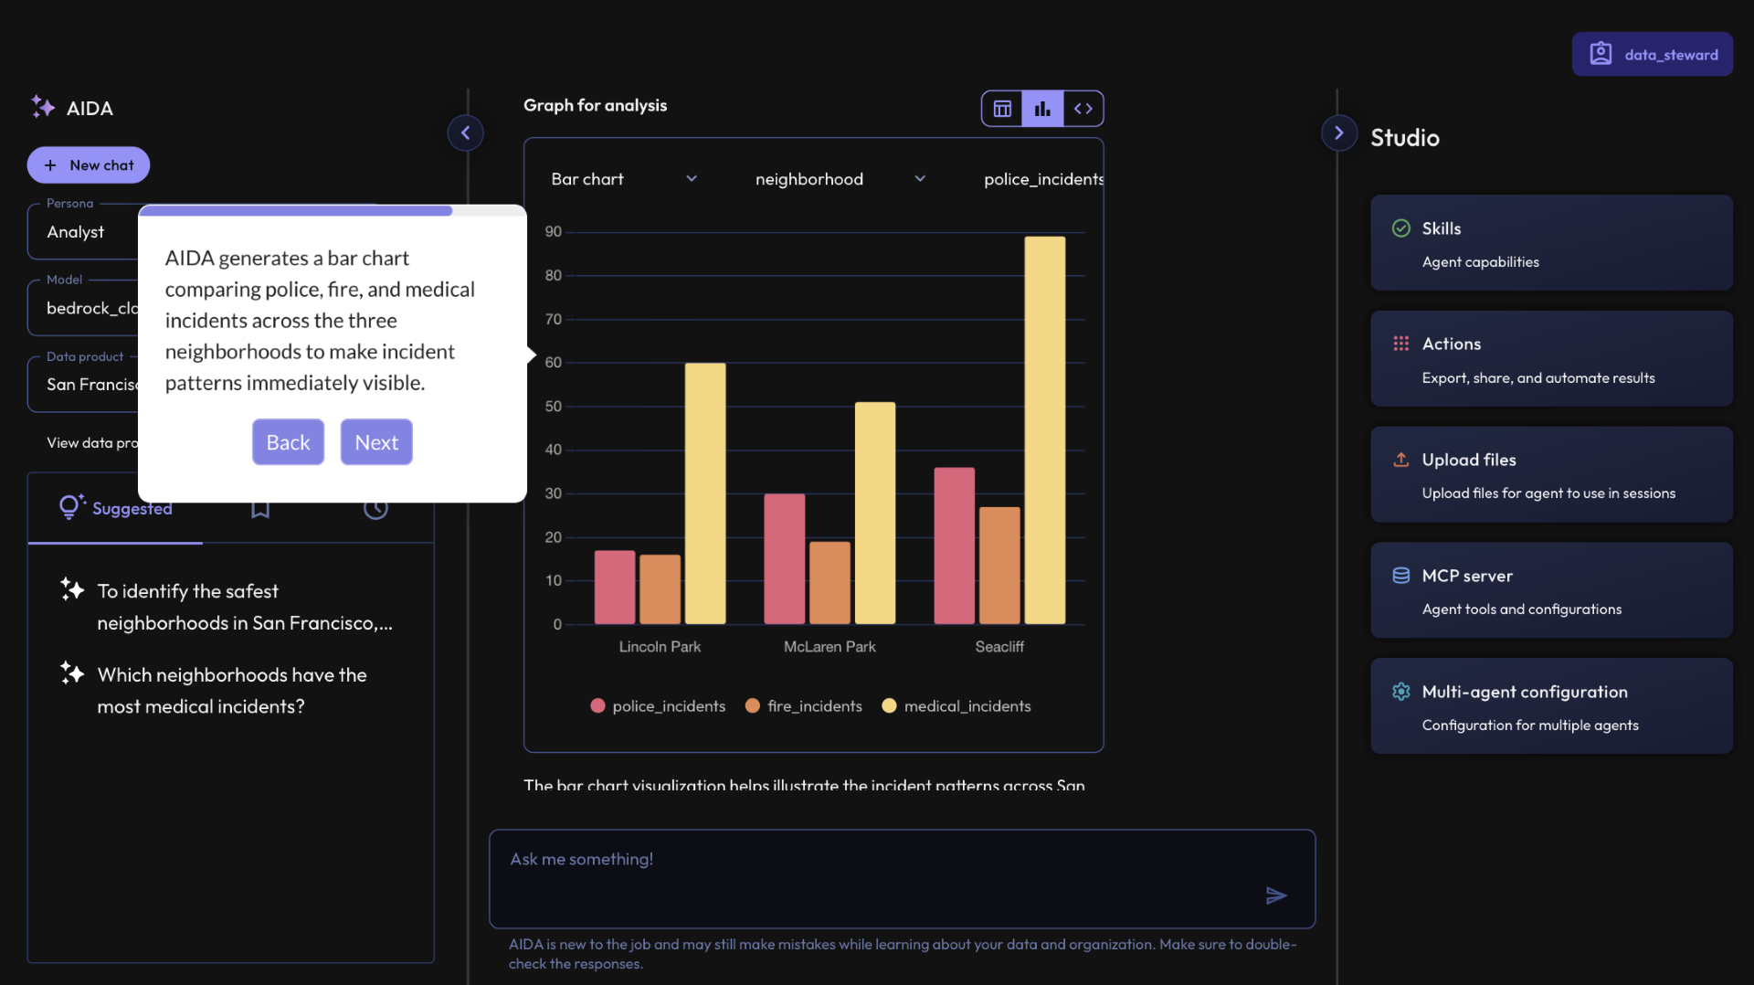Select the Suggested tab

pyautogui.click(x=116, y=509)
